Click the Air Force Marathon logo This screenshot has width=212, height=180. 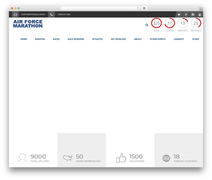[28, 24]
